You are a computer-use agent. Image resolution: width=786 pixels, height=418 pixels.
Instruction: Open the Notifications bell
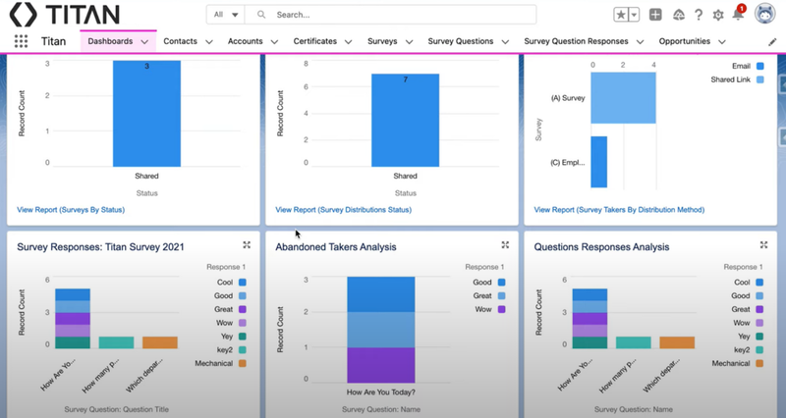(739, 14)
